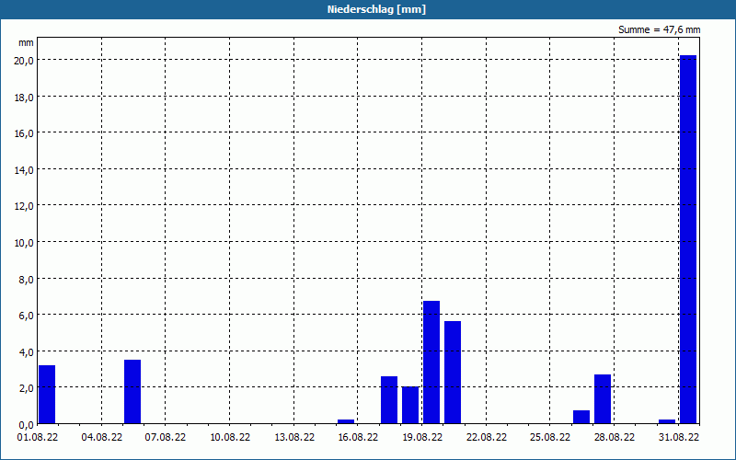The height and width of the screenshot is (460, 736).
Task: Click the '4,0' y-axis label
Action: [26, 352]
